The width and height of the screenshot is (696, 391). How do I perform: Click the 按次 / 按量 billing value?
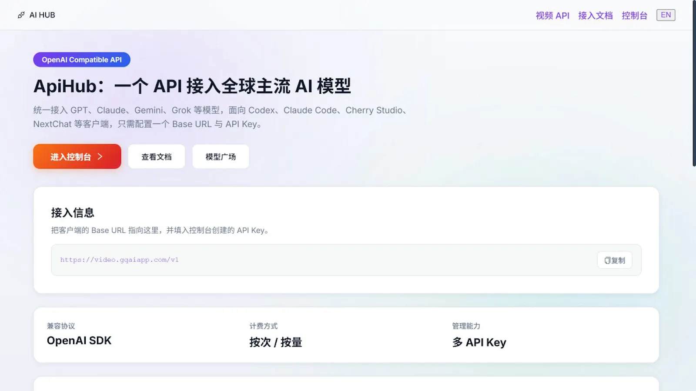click(276, 342)
